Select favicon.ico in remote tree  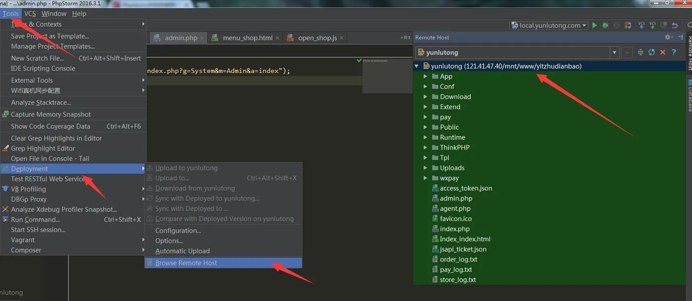[456, 219]
